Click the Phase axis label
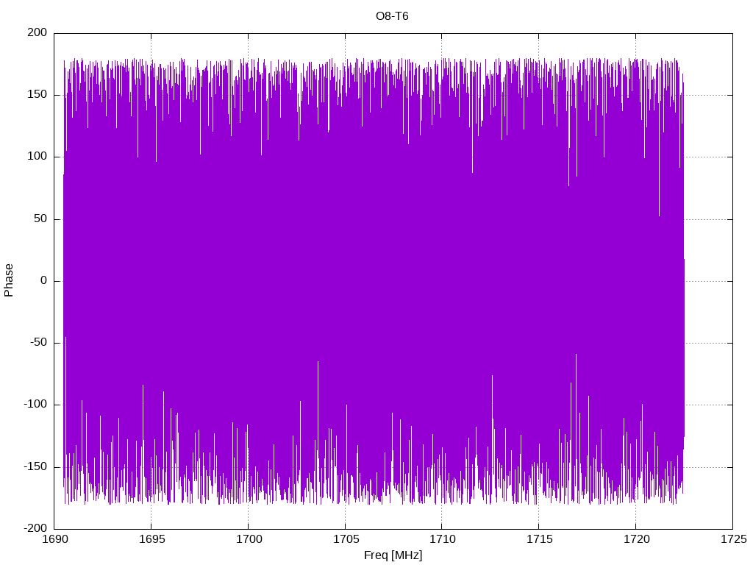753x565 pixels. 9,280
